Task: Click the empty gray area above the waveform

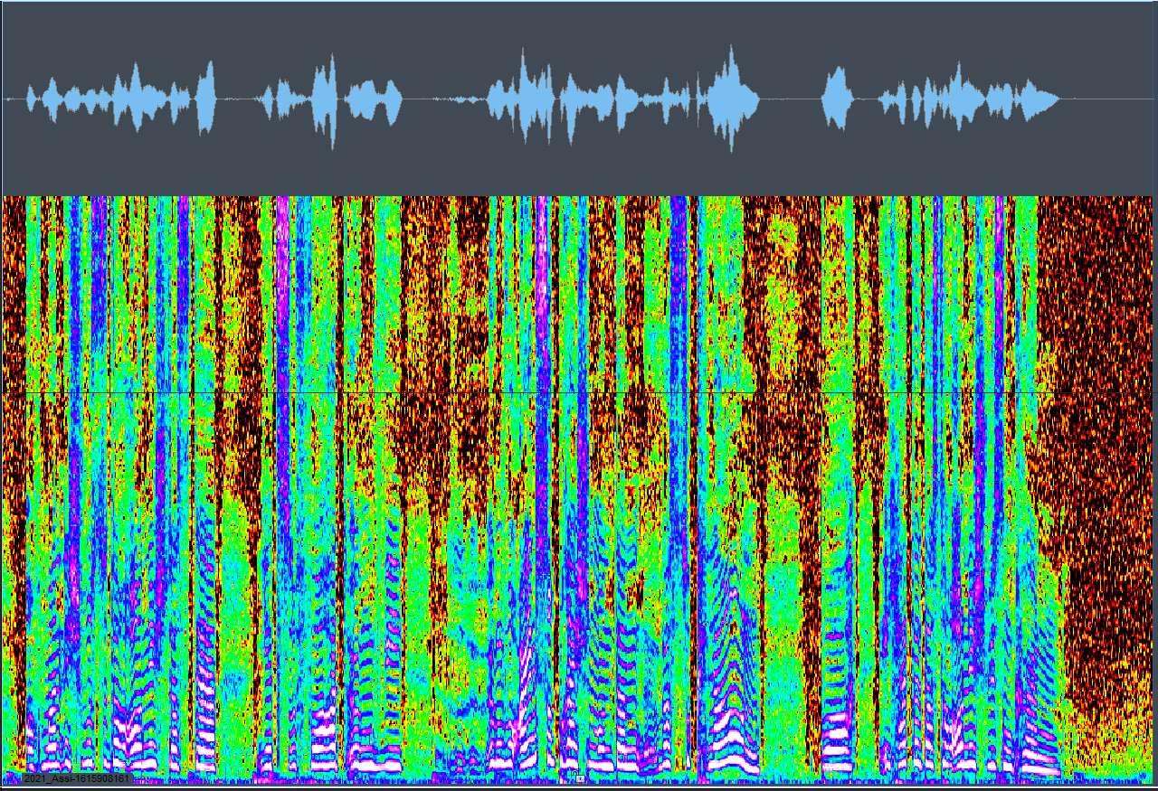Action: point(579,27)
